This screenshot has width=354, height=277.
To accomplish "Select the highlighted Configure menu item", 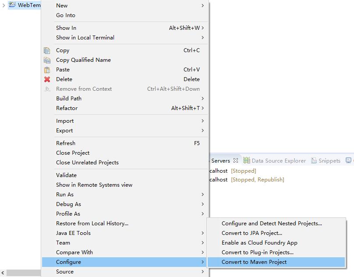I will pos(125,262).
